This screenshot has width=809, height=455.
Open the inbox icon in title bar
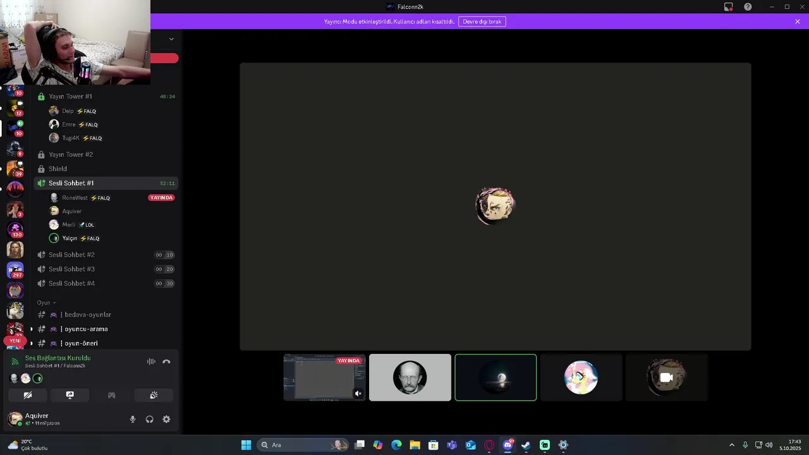pyautogui.click(x=729, y=7)
